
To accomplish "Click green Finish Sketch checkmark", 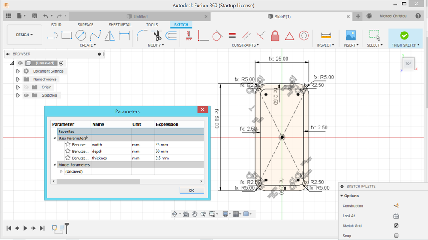I will (x=404, y=35).
